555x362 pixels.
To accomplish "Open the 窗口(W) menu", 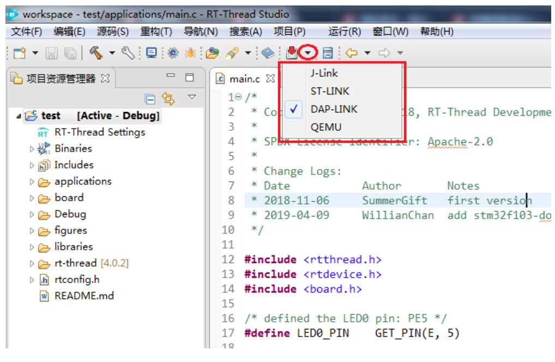I will 390,32.
